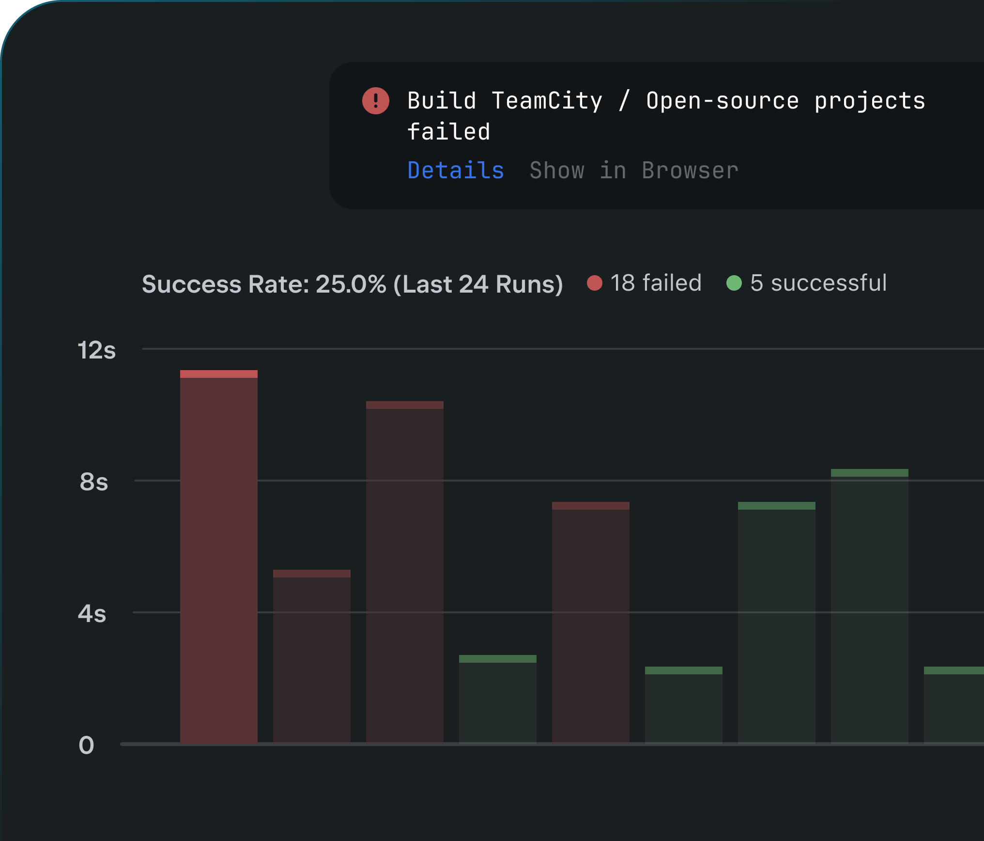The width and height of the screenshot is (984, 841).
Task: Select the '18 failed' legend label
Action: click(x=656, y=283)
